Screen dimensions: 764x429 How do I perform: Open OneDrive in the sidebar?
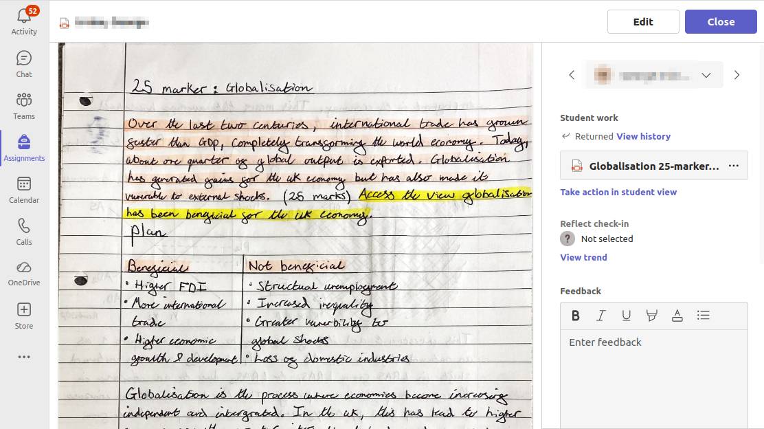coord(24,274)
